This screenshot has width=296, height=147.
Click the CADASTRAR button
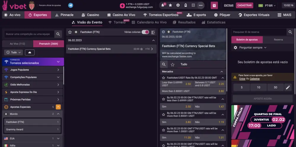coord(244,6)
